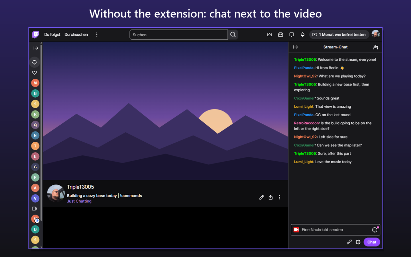Expand the left sidebar arrow
This screenshot has width=411, height=257.
pos(36,48)
